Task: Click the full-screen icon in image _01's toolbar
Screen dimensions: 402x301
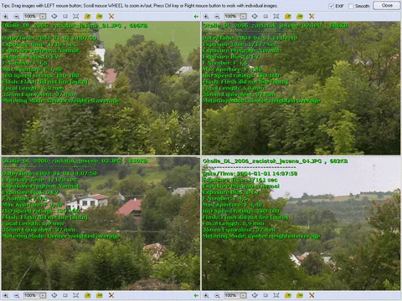Action: (x=75, y=17)
